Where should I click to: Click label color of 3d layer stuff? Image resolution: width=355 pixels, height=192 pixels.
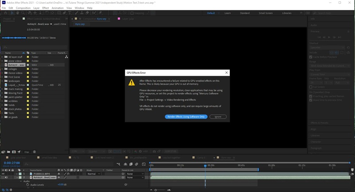coord(28,57)
